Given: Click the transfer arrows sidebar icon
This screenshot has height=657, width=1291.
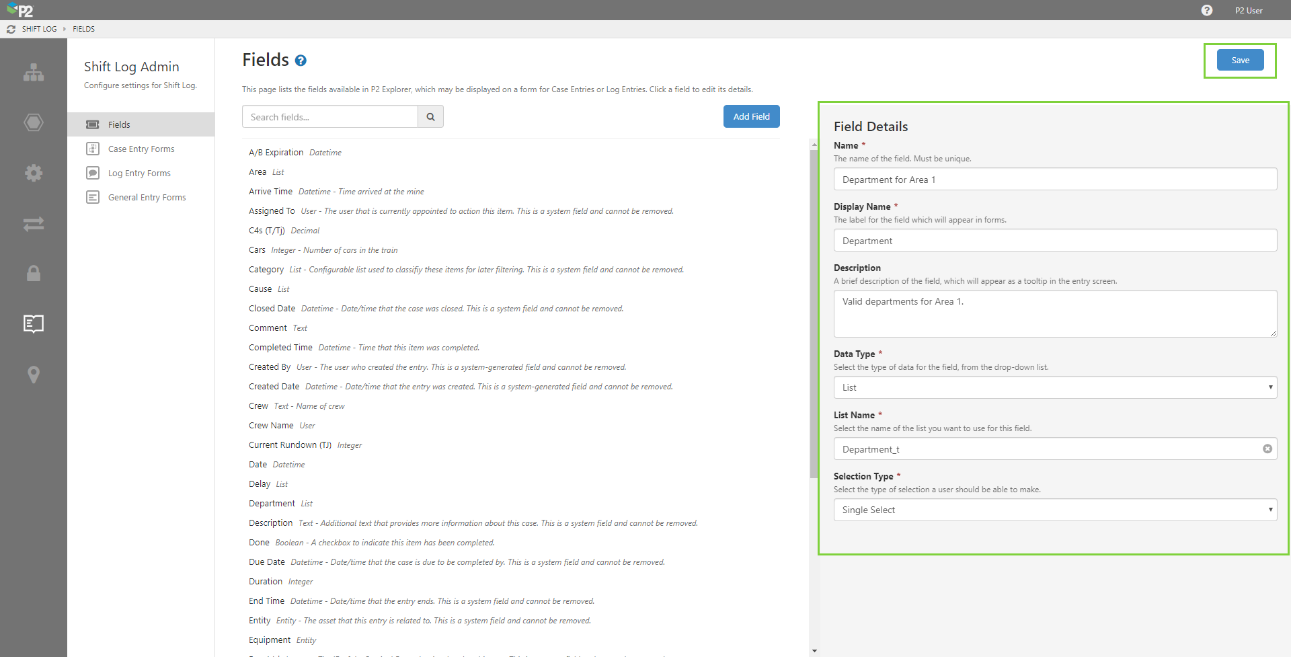Looking at the screenshot, I should (x=34, y=224).
